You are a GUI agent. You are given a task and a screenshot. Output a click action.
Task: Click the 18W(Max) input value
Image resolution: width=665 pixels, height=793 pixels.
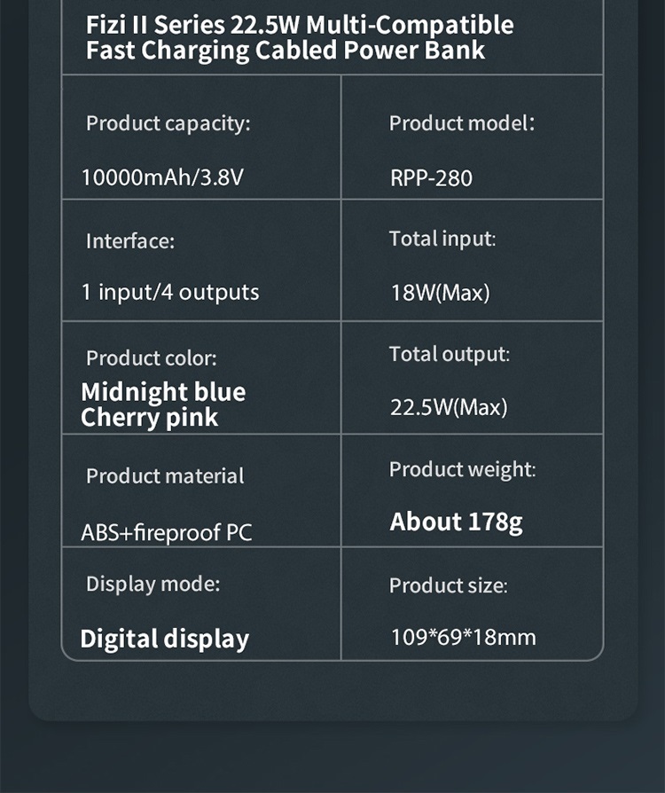[x=440, y=293]
